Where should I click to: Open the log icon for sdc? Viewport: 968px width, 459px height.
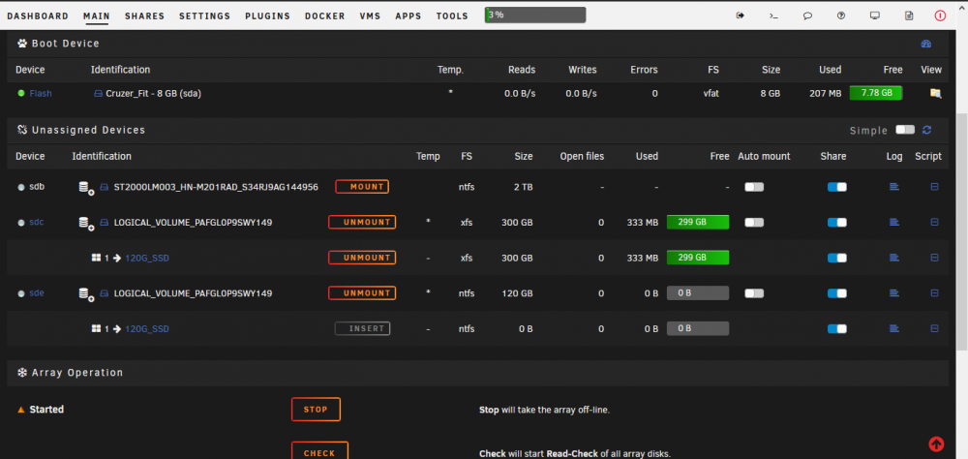(893, 222)
